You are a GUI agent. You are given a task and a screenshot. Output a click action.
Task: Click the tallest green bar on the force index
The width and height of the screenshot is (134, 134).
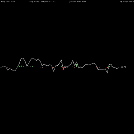(x=77, y=65)
